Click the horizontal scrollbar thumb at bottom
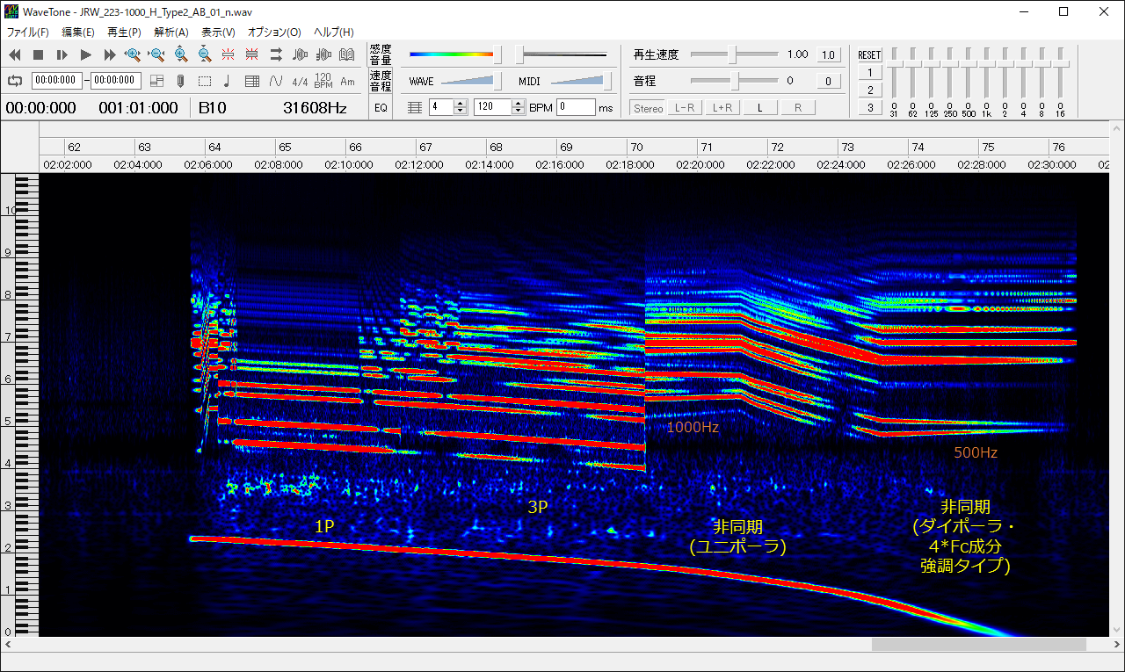Viewport: 1125px width, 672px height. (979, 644)
